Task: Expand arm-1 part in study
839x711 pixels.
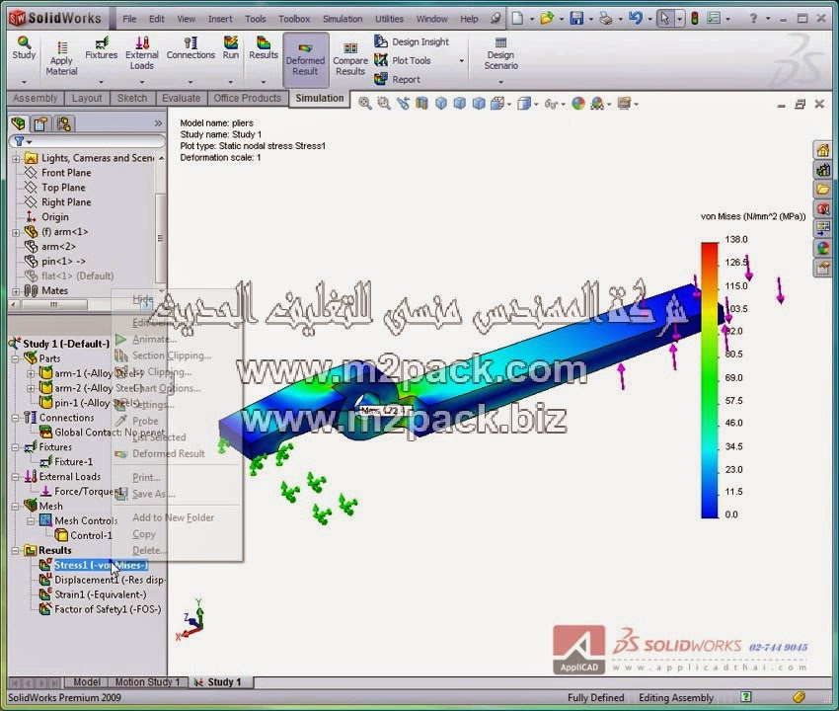Action: (31, 373)
